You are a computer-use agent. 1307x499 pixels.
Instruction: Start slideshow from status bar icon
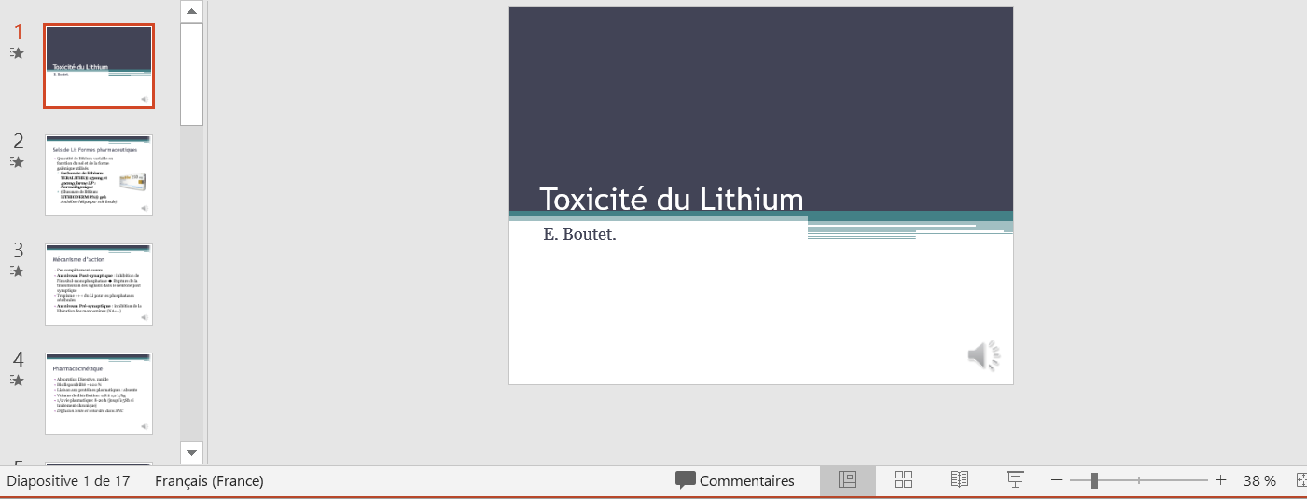pyautogui.click(x=1015, y=480)
